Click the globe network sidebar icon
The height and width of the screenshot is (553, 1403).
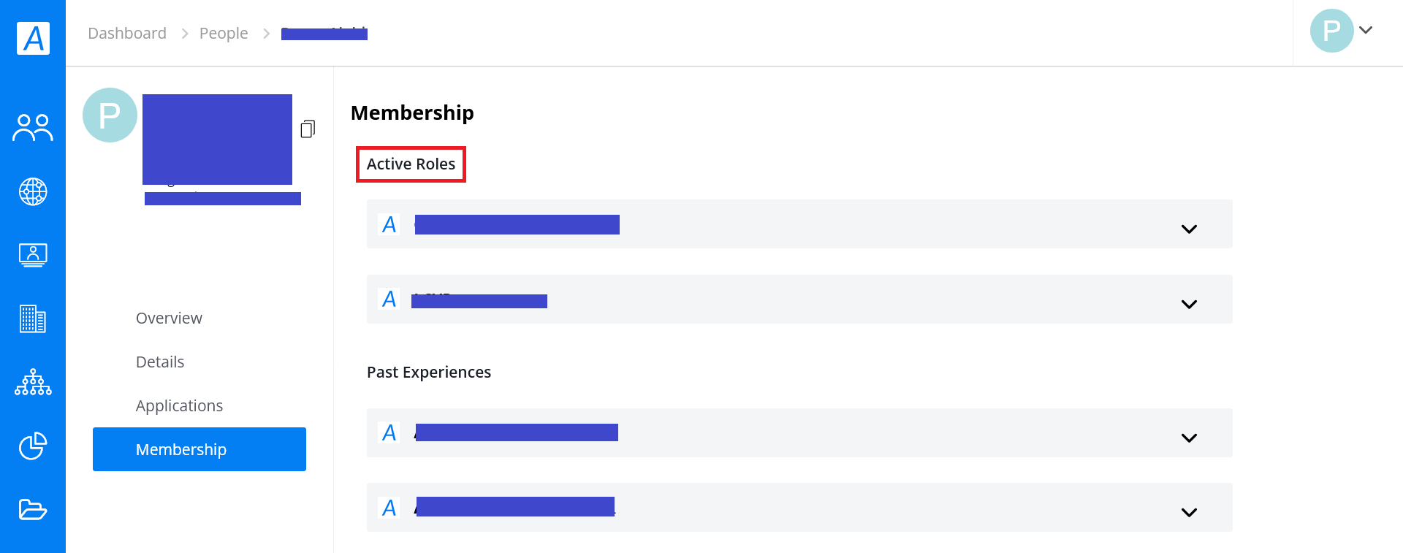tap(33, 191)
